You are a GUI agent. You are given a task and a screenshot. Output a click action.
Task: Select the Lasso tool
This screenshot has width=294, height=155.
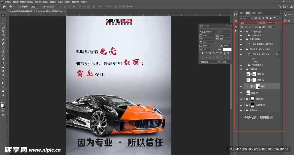pos(3,23)
